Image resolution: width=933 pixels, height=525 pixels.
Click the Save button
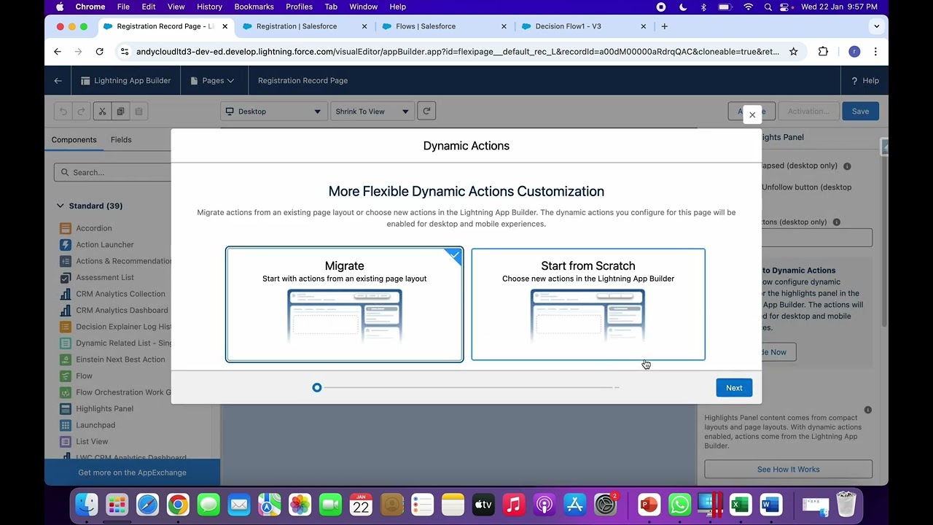pos(860,112)
